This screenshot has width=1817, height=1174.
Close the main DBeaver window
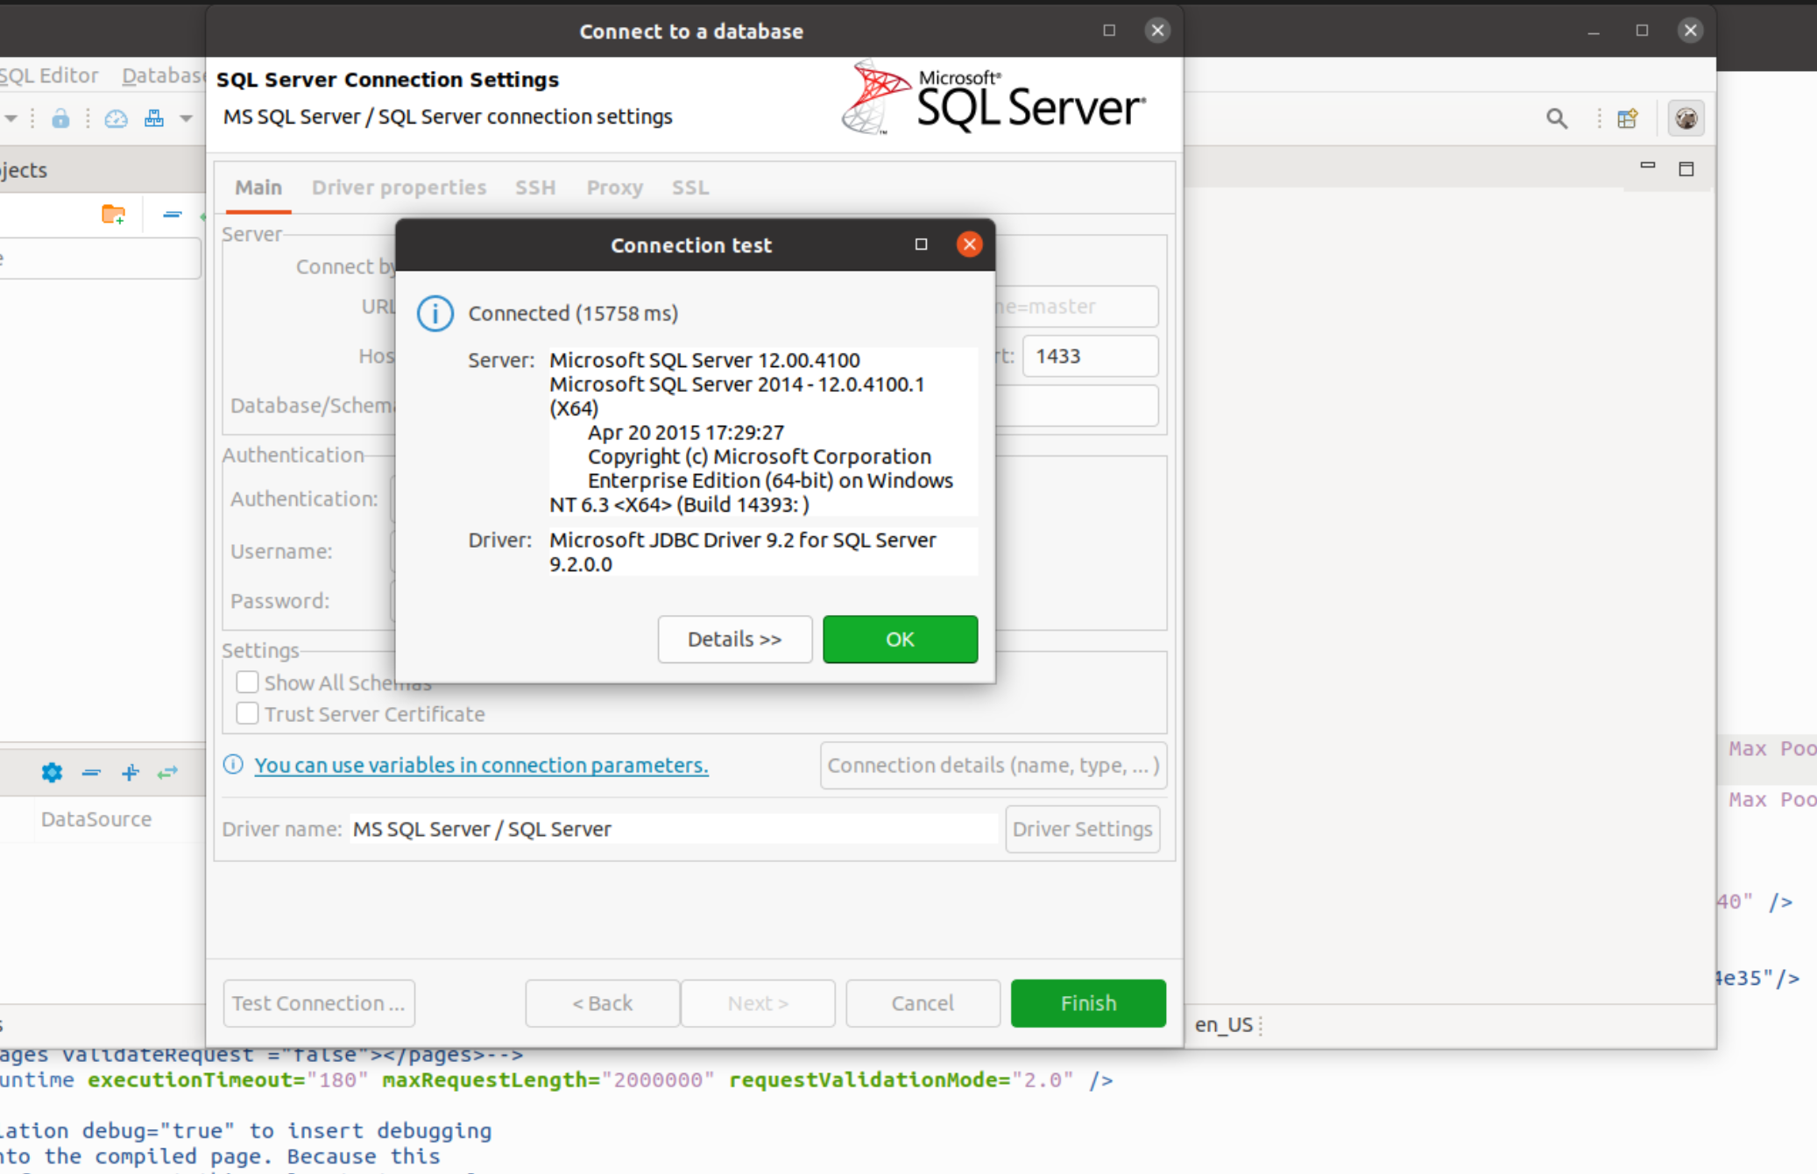1690,31
